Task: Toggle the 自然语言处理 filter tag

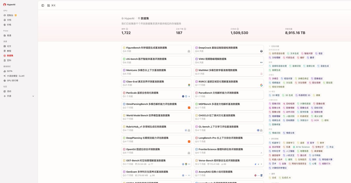Action: pos(276,54)
